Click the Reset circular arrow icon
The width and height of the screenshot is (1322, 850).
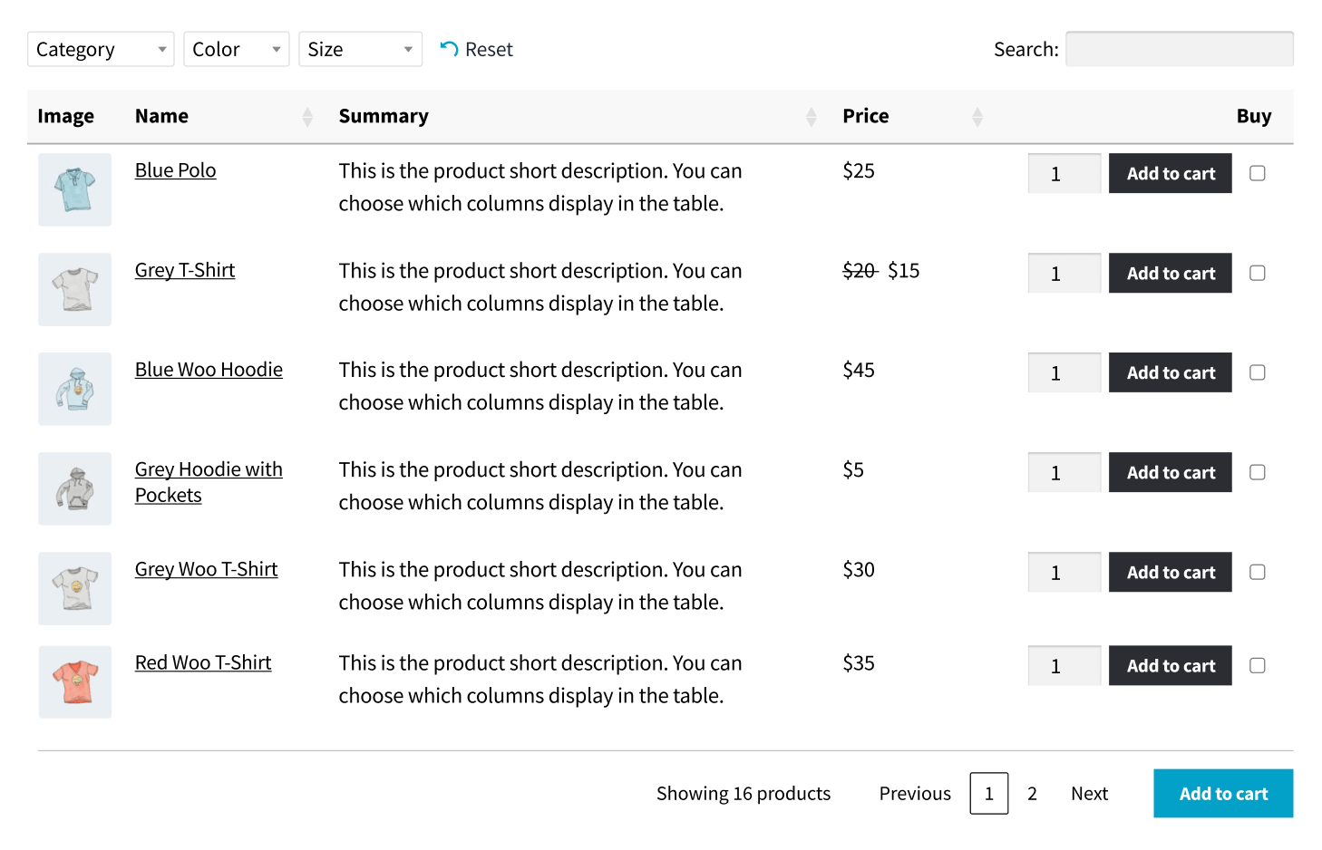(x=448, y=49)
